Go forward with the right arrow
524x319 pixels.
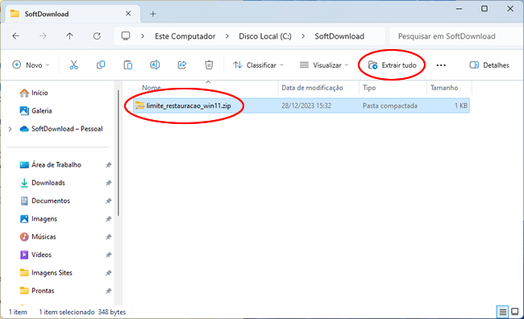pos(43,36)
